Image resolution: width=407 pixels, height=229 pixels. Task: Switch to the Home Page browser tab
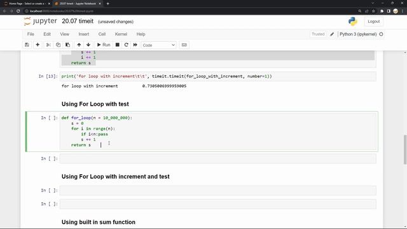click(x=27, y=4)
